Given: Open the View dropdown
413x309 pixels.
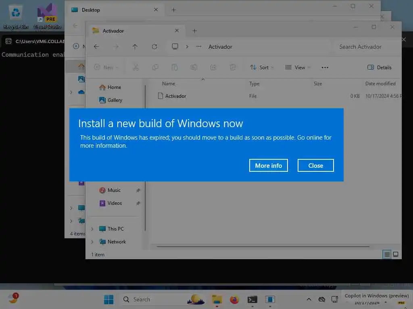Looking at the screenshot, I should pyautogui.click(x=298, y=68).
